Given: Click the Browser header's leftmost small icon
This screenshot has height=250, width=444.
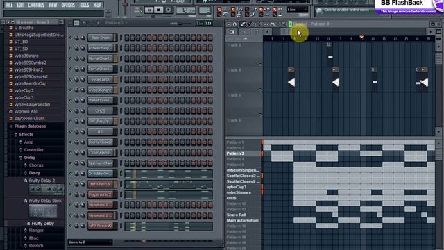Looking at the screenshot, I should [x=3, y=22].
